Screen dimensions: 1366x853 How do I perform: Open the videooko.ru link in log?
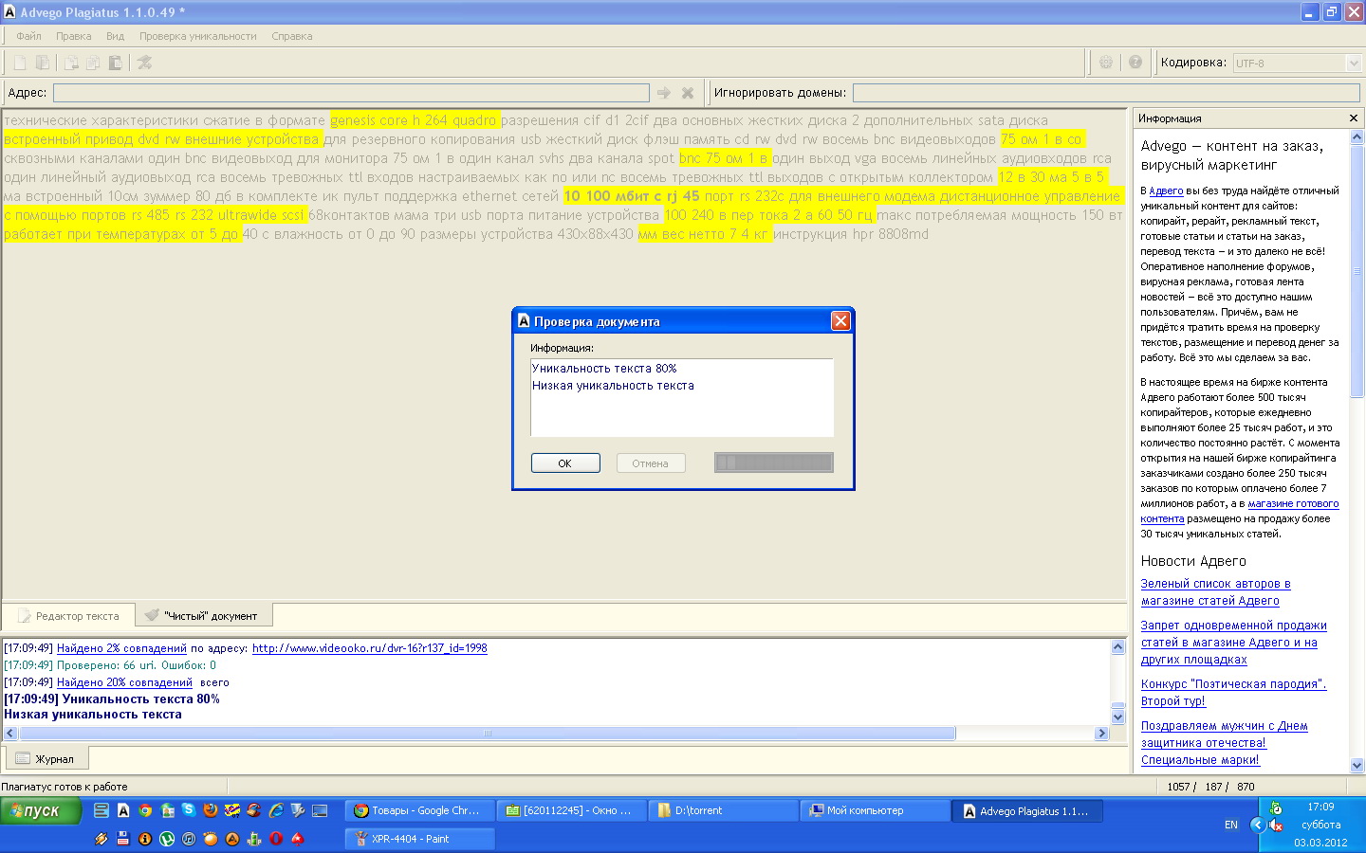click(370, 648)
